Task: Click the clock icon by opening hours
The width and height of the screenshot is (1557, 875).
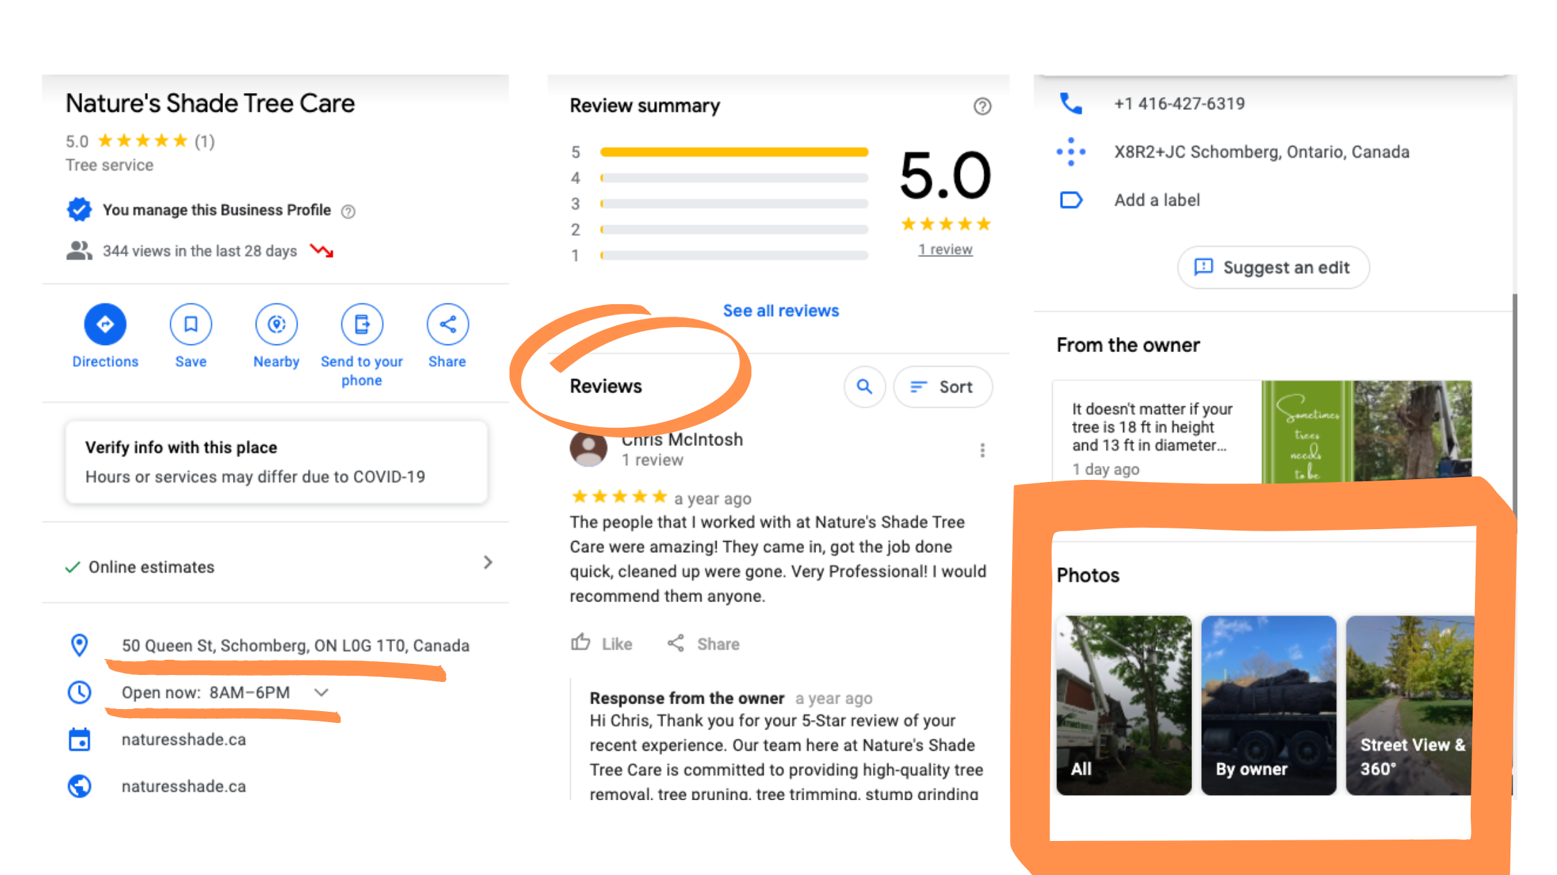Action: 80,692
